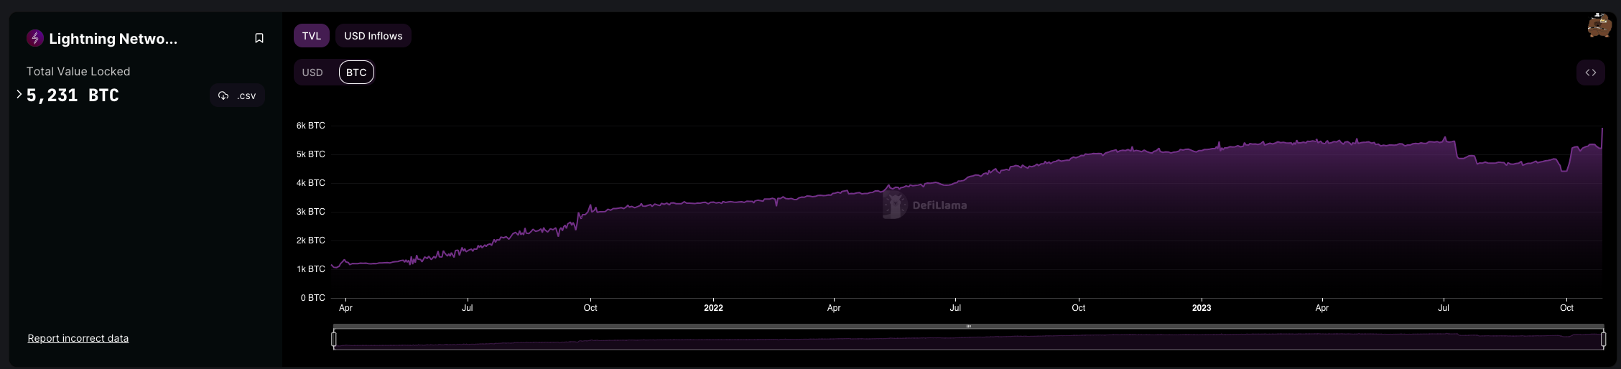Click the Lightning Network bolt logo
Viewport: 1621px width, 369px height.
(x=35, y=38)
